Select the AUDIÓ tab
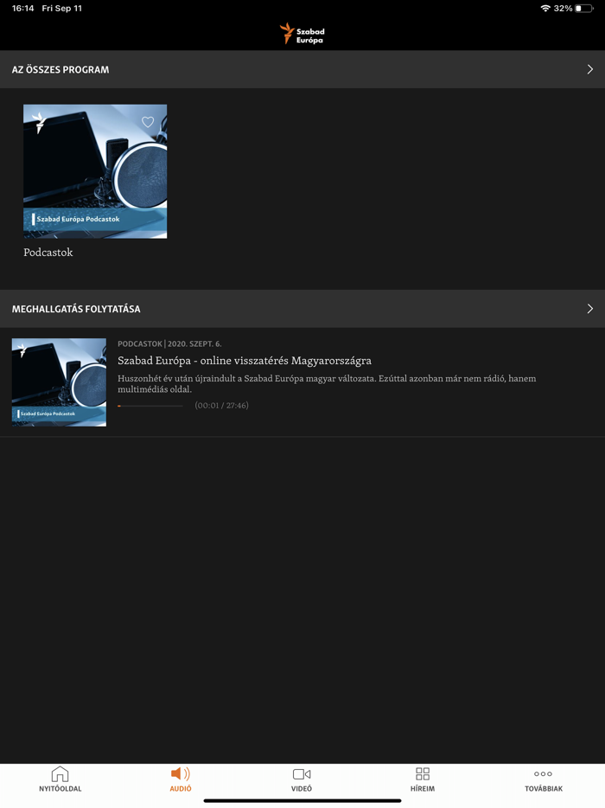The width and height of the screenshot is (605, 808). 181,779
